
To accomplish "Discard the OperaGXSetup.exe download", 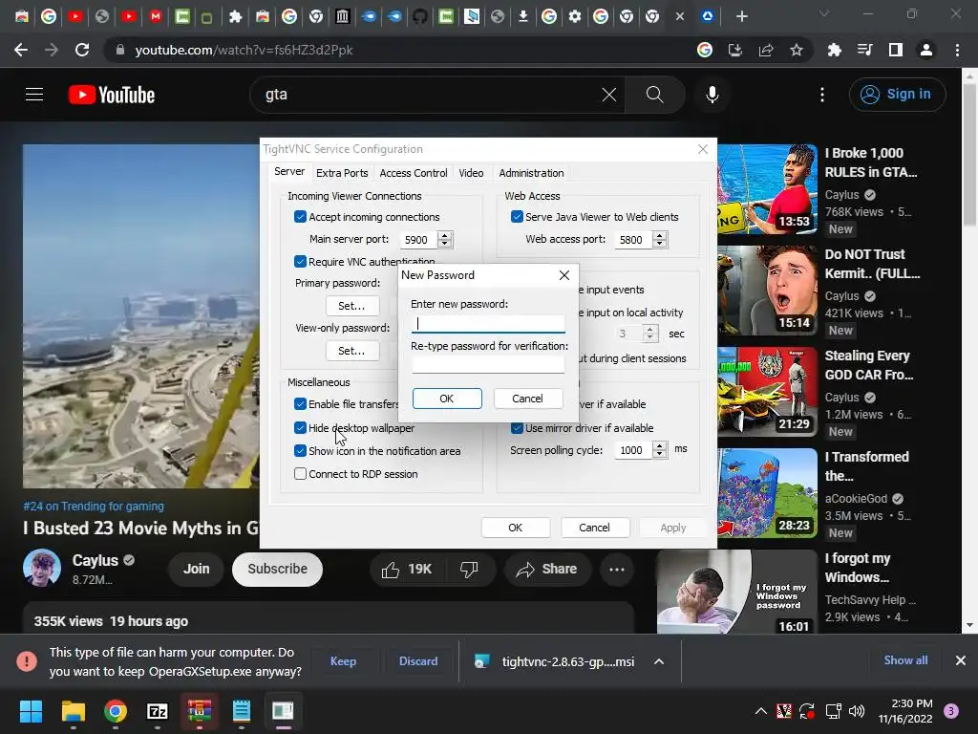I will point(418,661).
